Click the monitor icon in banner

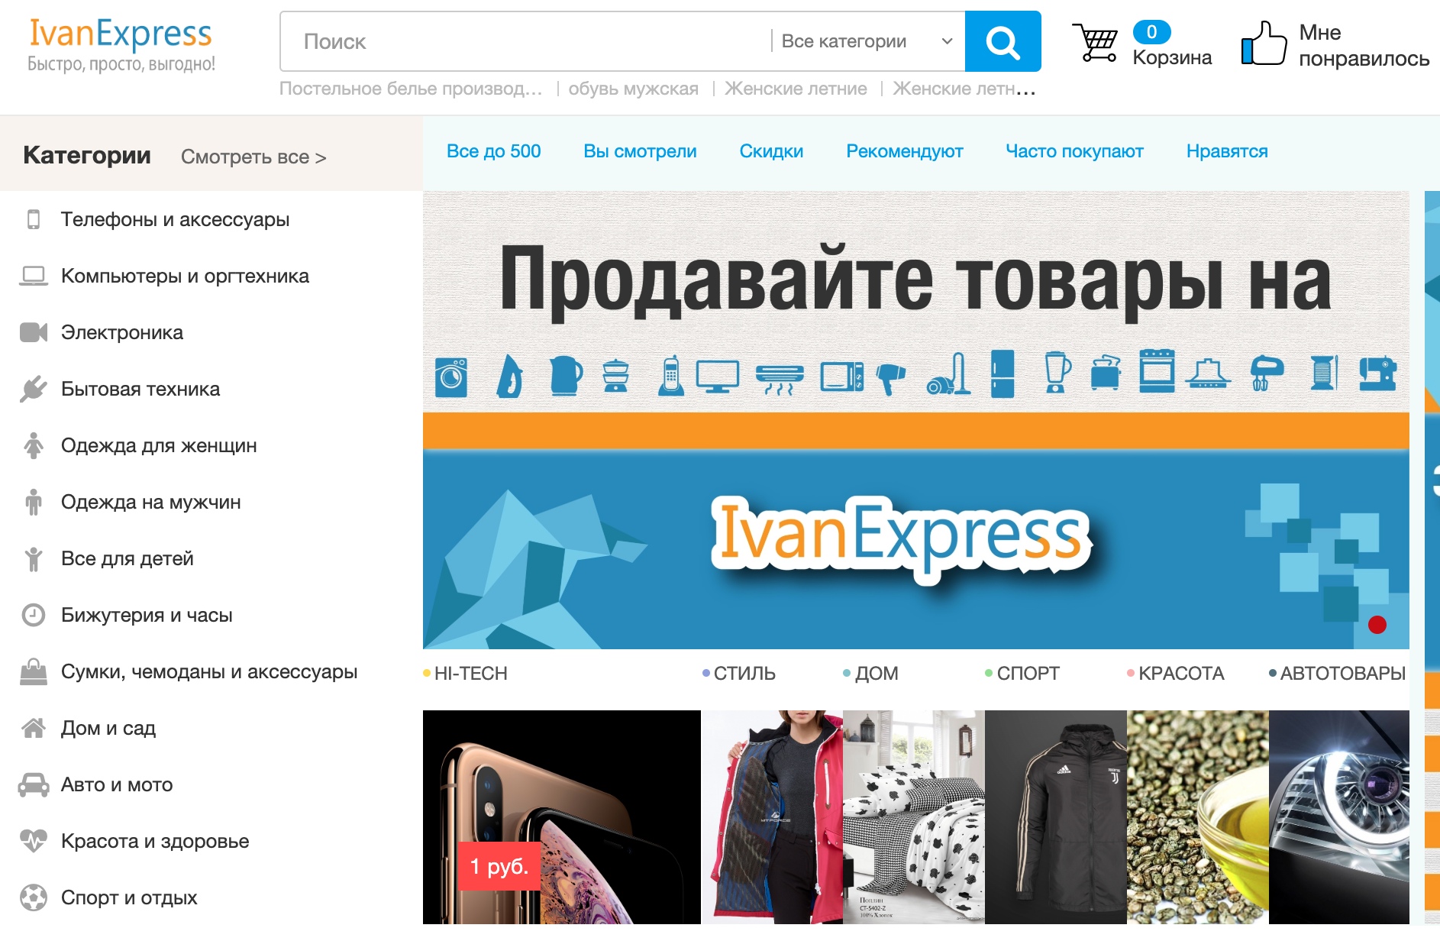click(718, 377)
